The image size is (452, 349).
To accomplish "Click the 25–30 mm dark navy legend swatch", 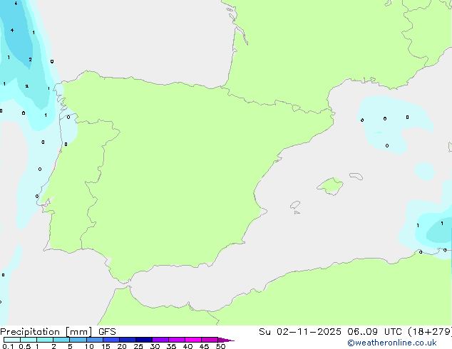I will click(144, 340).
